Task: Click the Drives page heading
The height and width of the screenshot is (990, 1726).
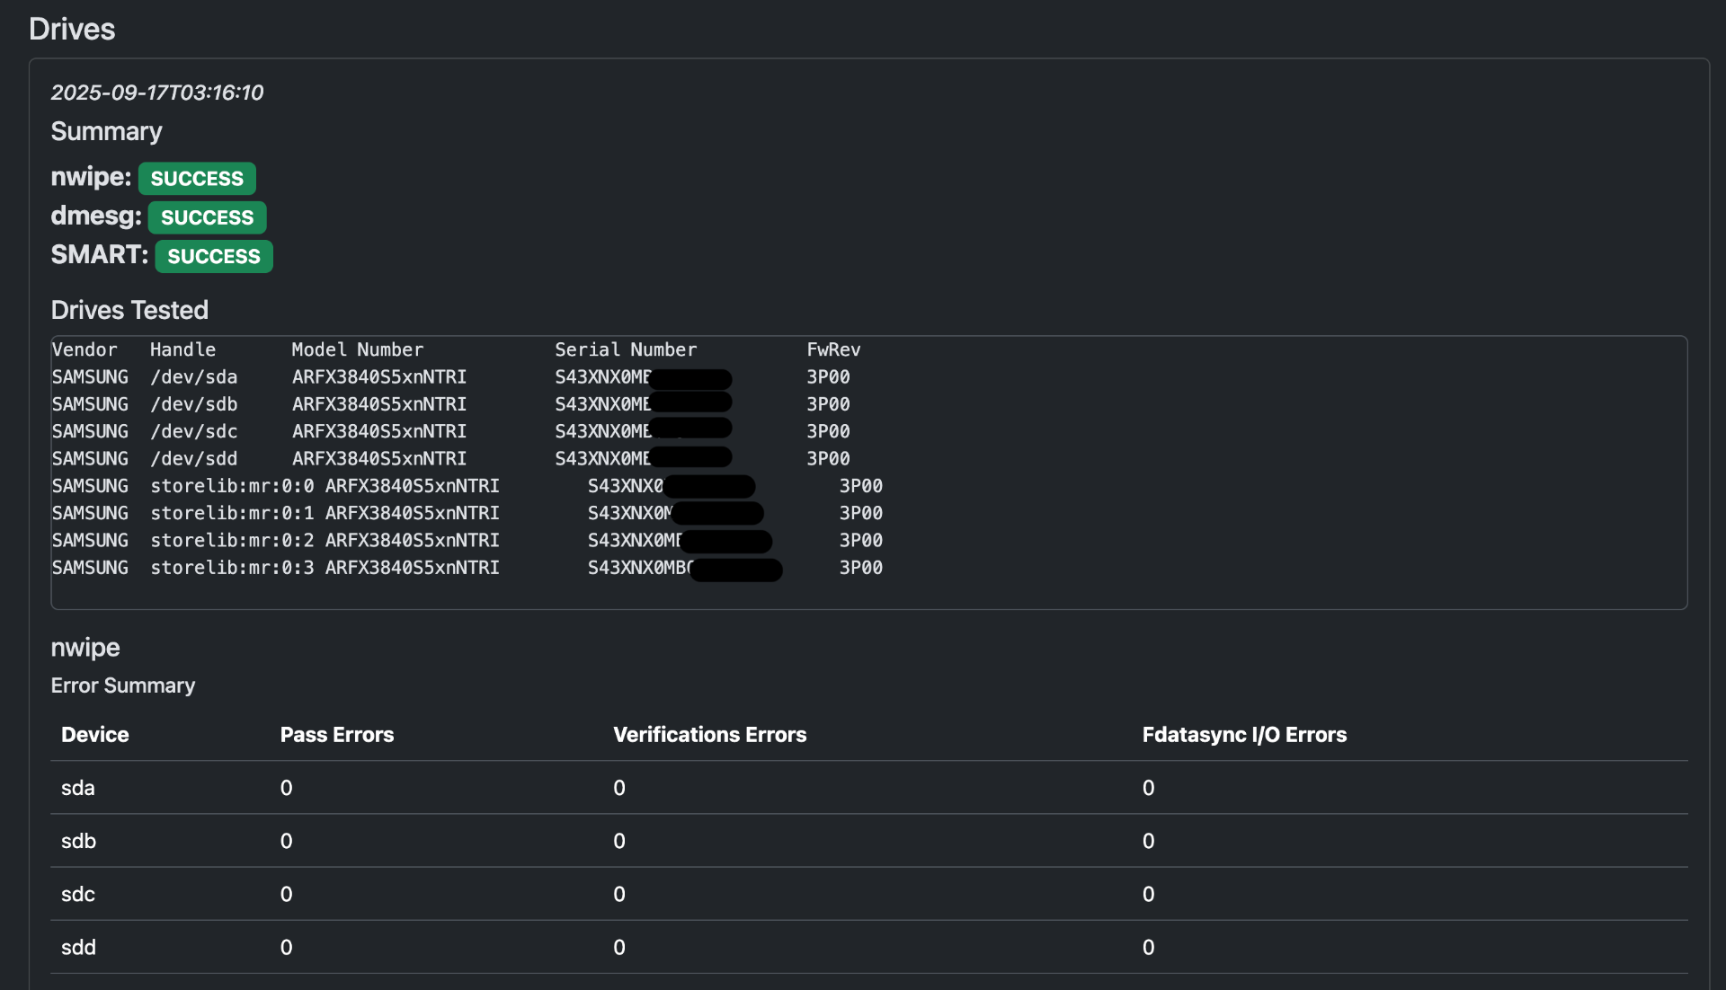Action: (72, 29)
